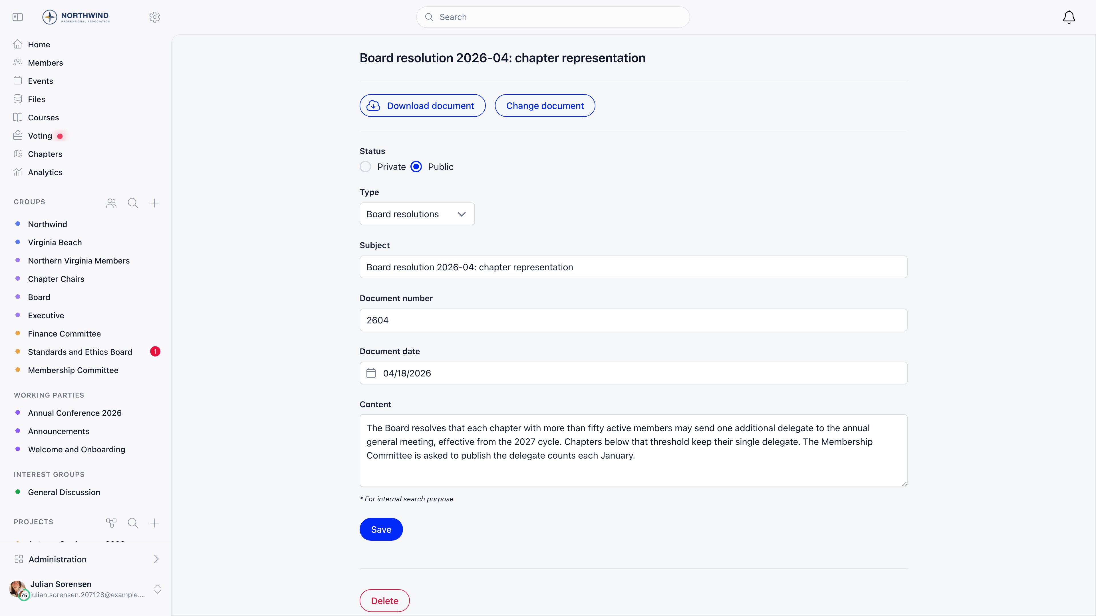Open projects hierarchy icon
The image size is (1096, 616).
click(x=111, y=523)
